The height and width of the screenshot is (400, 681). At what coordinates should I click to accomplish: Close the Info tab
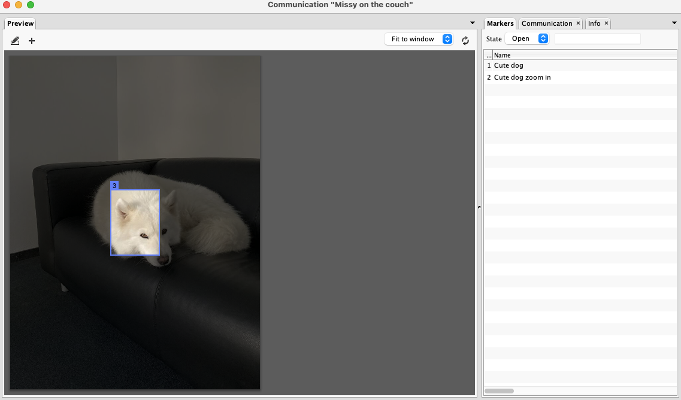coord(606,23)
